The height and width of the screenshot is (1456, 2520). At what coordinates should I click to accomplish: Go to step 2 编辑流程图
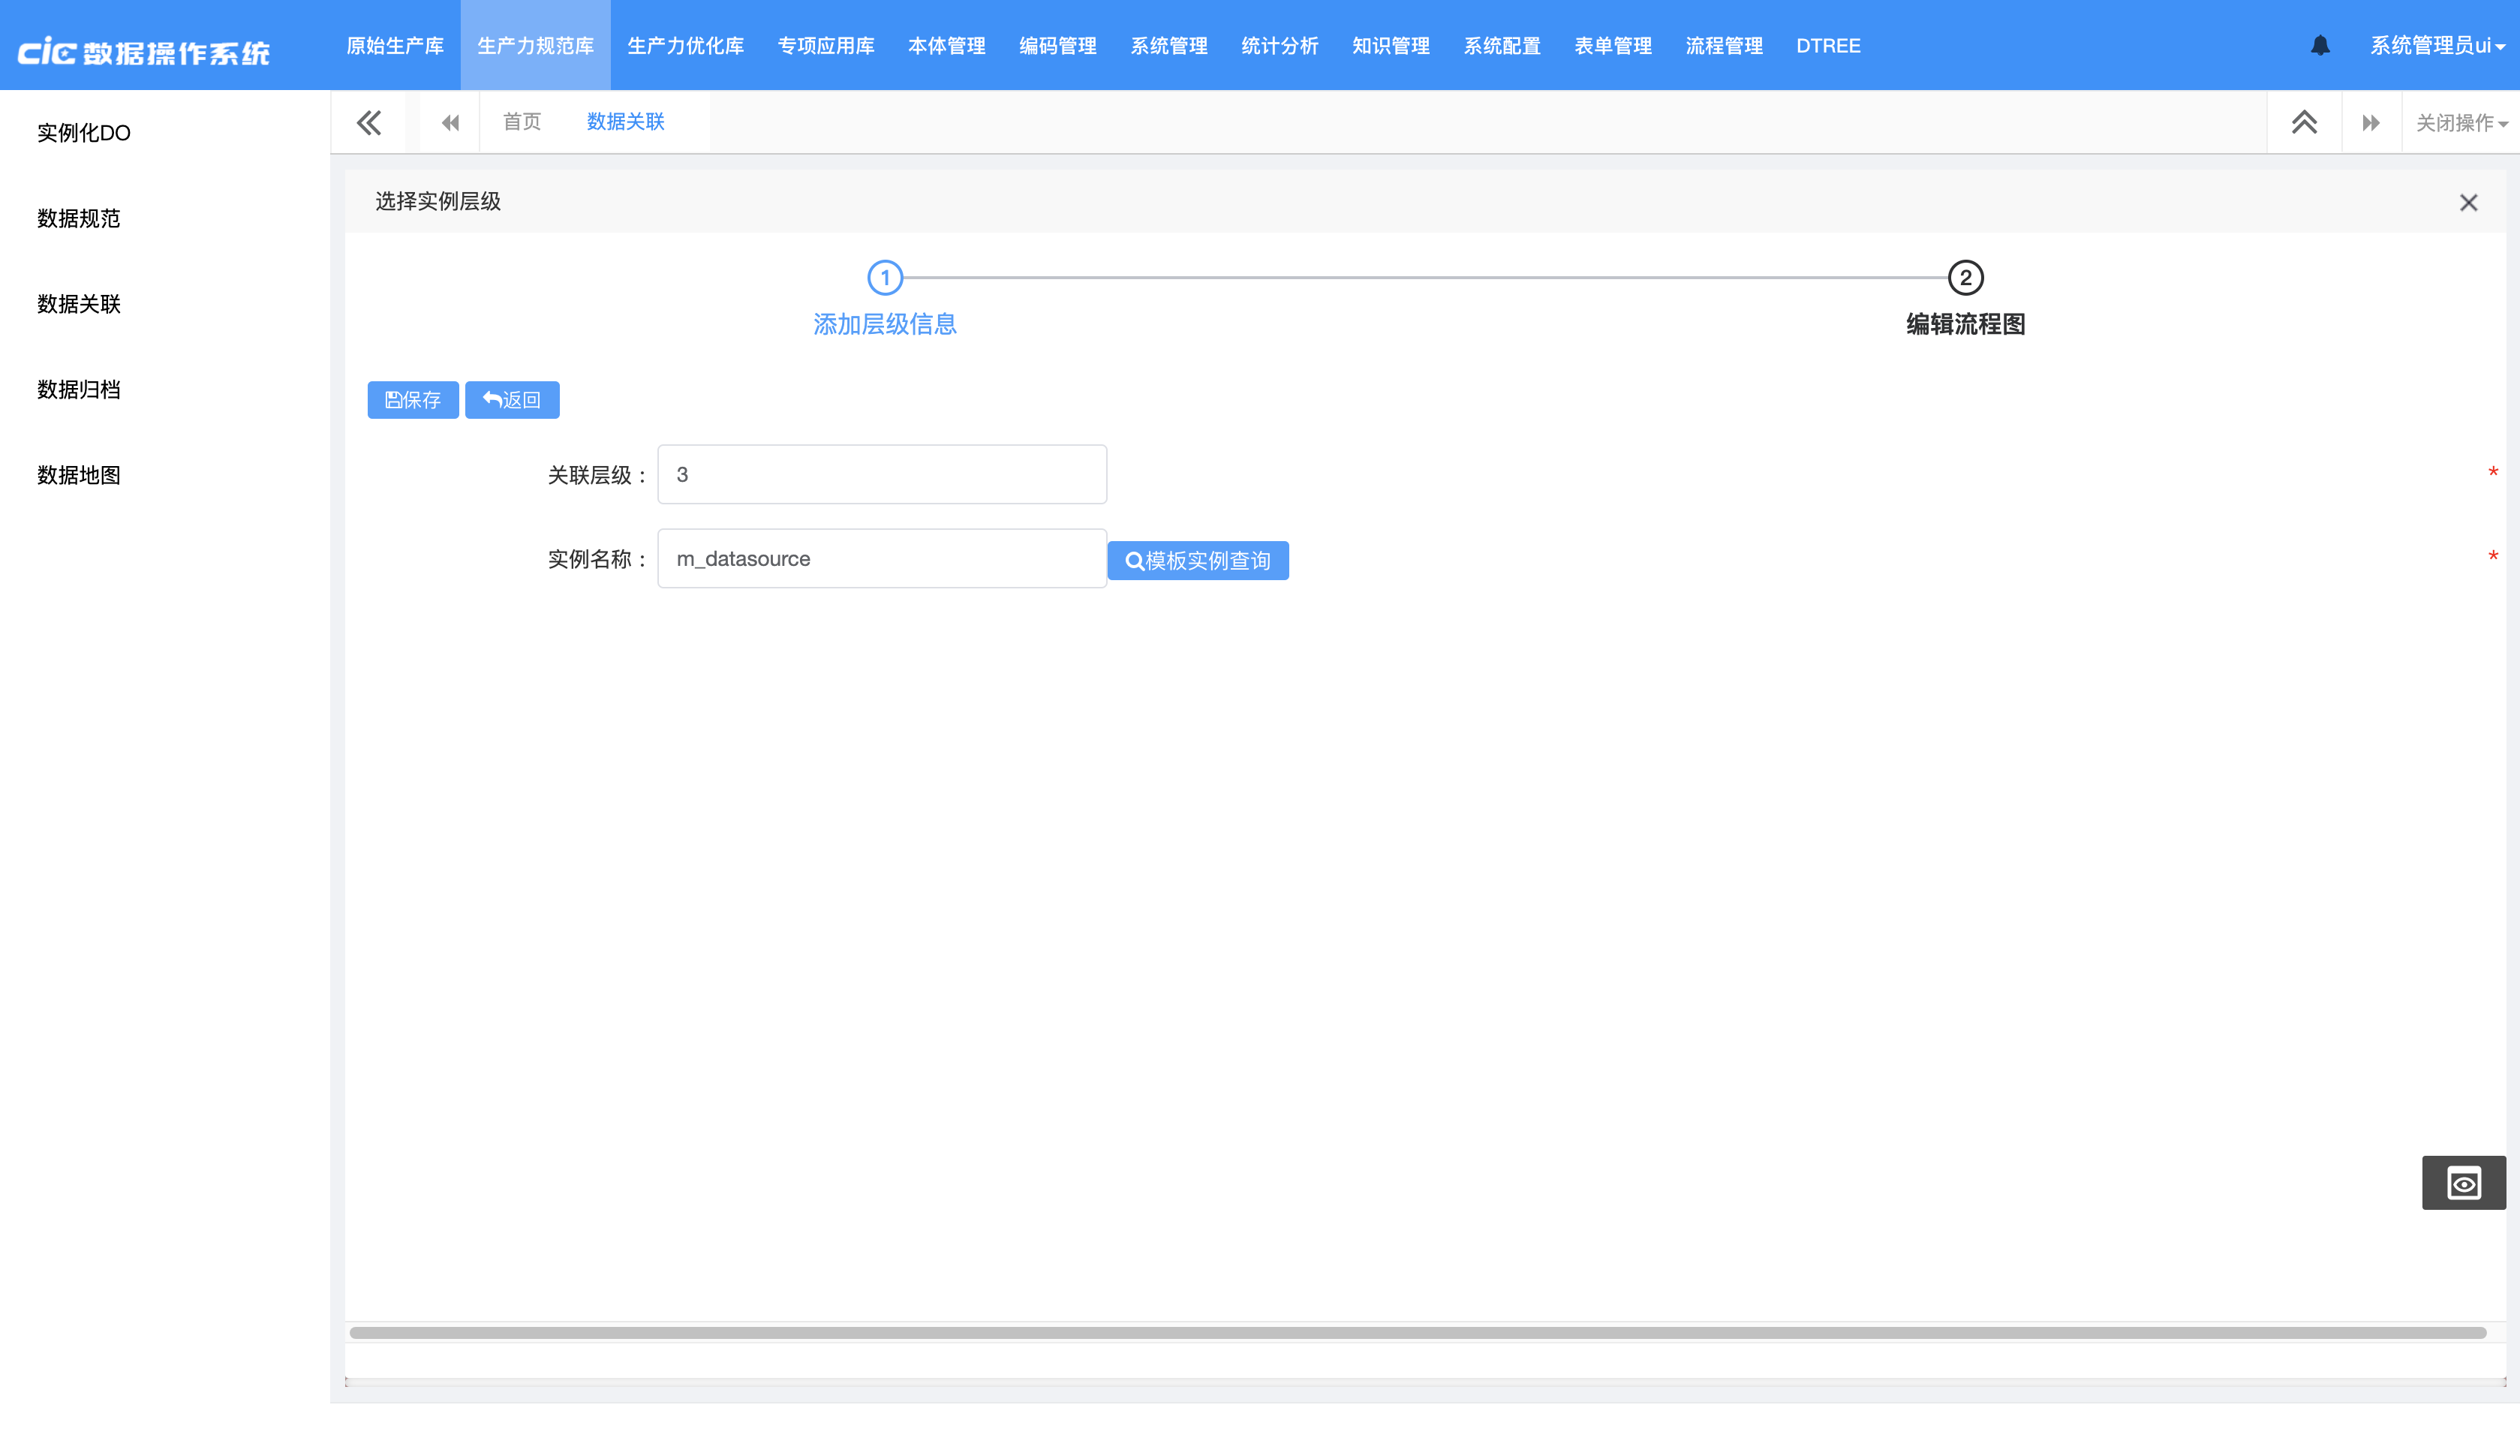pyautogui.click(x=1965, y=278)
